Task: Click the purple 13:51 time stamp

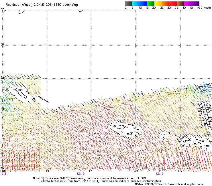Action: (4, 174)
